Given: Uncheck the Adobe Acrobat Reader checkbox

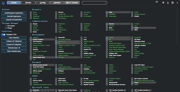Looking at the screenshot, I should tap(31, 65).
